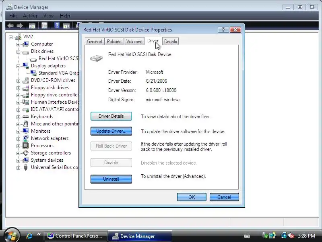Click the Human Interface Devices icon
322x242 pixels.
[26, 102]
